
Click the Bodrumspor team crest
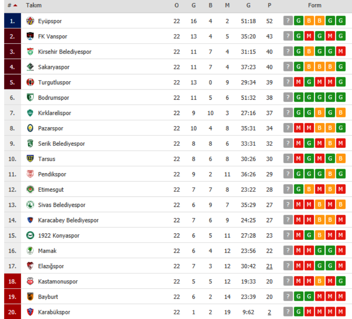tap(30, 98)
